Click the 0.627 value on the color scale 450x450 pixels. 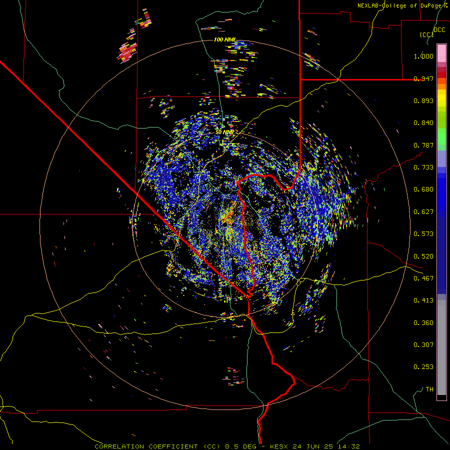pos(423,212)
